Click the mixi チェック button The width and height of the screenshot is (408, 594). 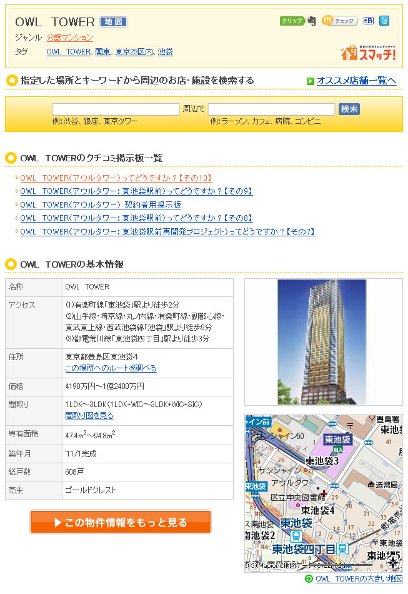(339, 21)
